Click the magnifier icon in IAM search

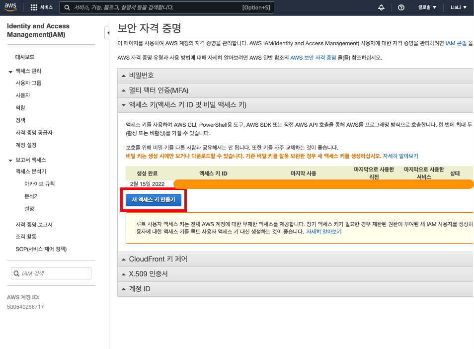tap(16, 273)
